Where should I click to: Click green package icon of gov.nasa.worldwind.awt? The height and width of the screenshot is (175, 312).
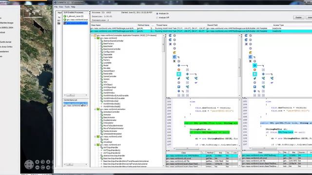point(98,145)
